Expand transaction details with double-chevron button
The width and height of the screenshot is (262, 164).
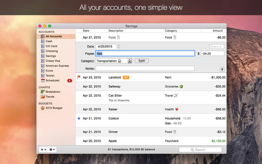[x=222, y=69]
